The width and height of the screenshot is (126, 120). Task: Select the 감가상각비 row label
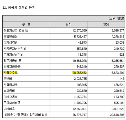10,43
